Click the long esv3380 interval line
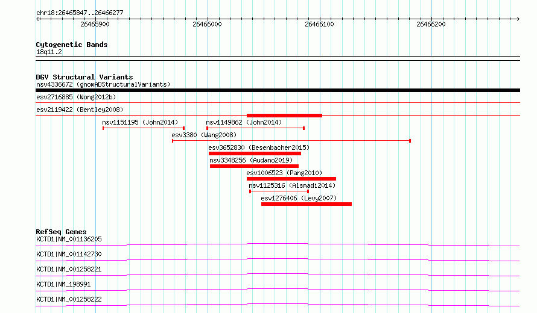The height and width of the screenshot is (313, 537). coord(291,141)
